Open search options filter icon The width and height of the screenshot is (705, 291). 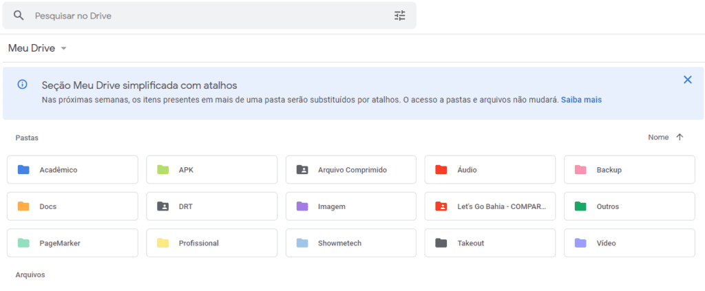(400, 16)
